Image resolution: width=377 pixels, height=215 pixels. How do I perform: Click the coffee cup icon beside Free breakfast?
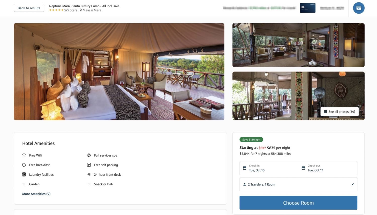(x=24, y=165)
